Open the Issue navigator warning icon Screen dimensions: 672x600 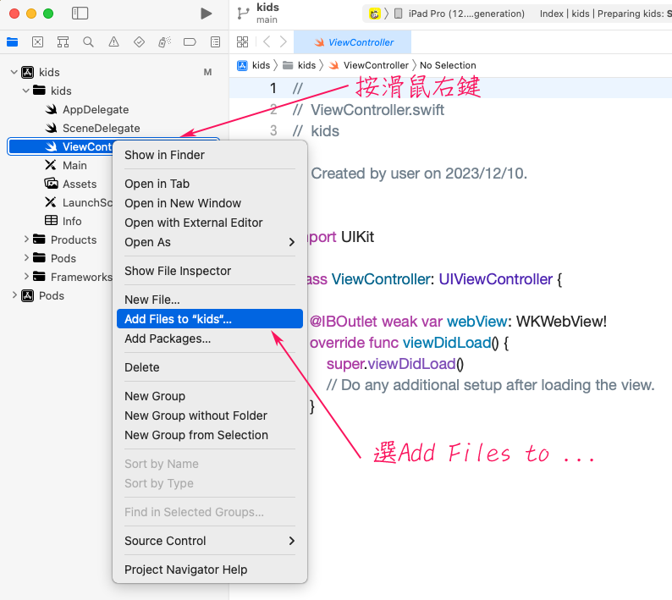113,42
